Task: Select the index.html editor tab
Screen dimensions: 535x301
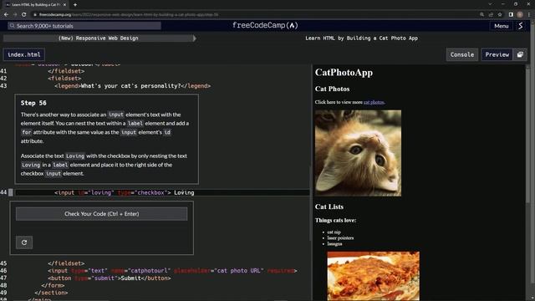Action: tap(24, 54)
